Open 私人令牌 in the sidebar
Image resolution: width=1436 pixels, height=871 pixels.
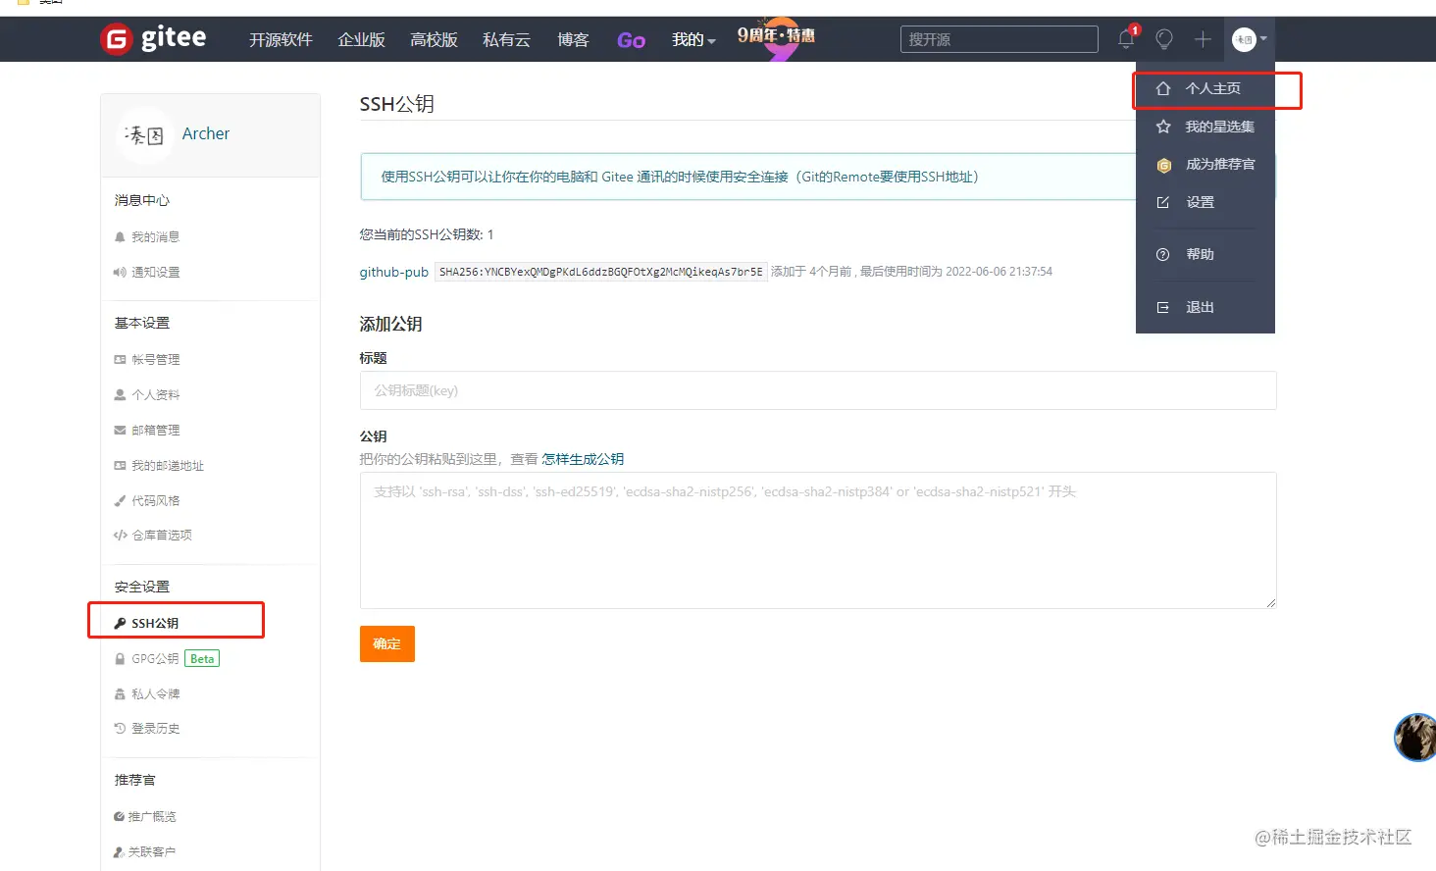(x=155, y=693)
